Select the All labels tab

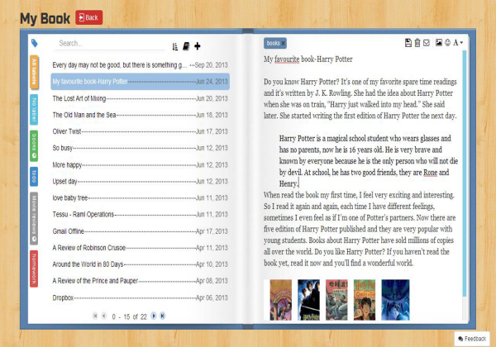pos(34,72)
